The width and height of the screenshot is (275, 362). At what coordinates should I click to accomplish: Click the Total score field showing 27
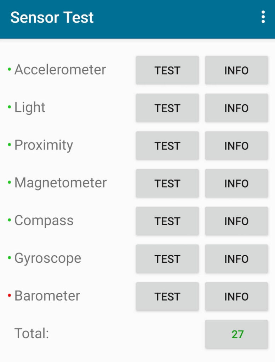(x=236, y=333)
